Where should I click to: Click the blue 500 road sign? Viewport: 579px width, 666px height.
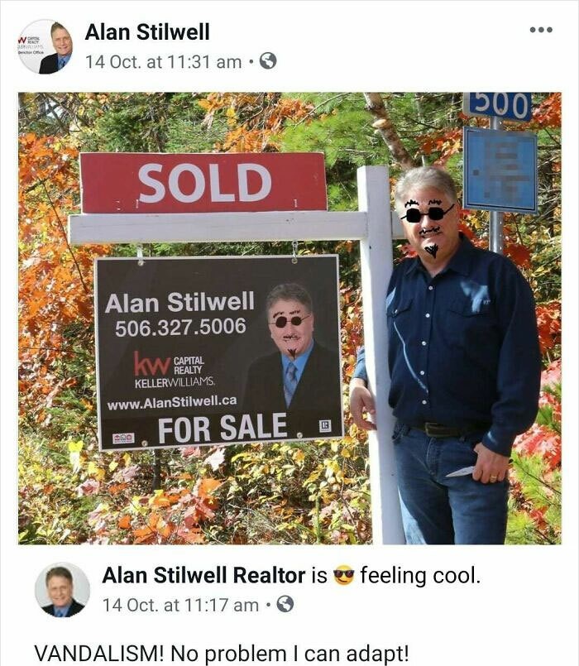point(497,106)
